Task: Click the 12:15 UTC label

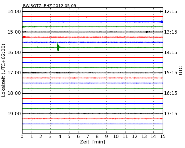Action: point(171,12)
